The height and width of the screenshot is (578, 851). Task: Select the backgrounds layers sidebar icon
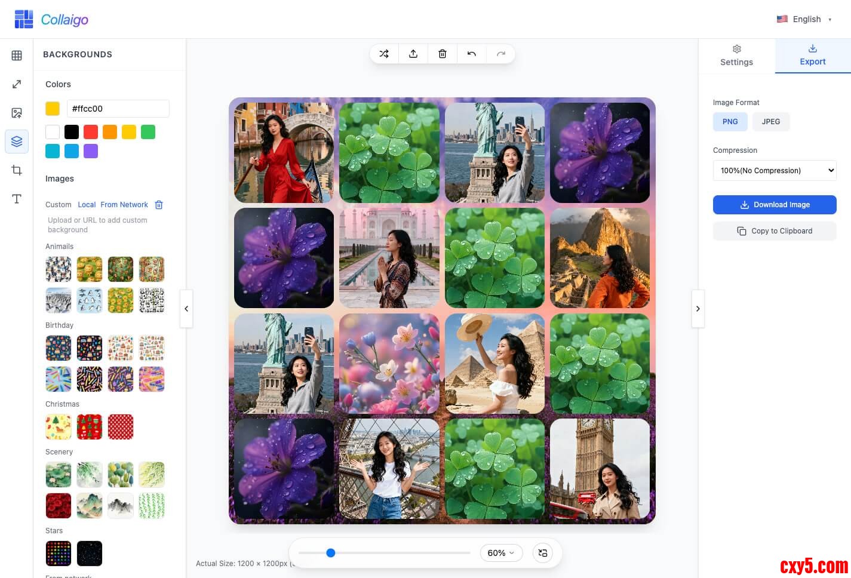coord(17,142)
